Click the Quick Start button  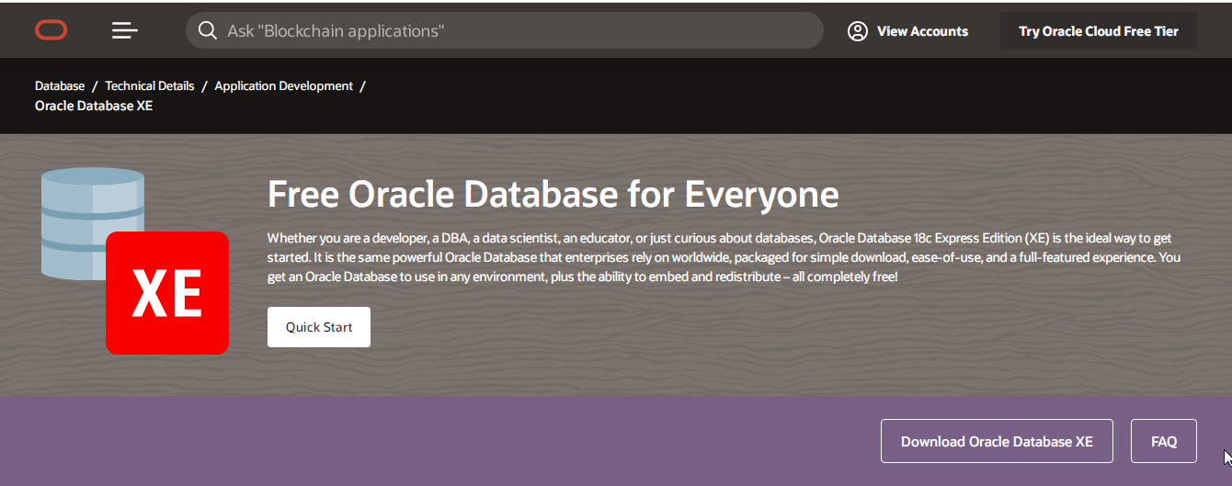319,327
